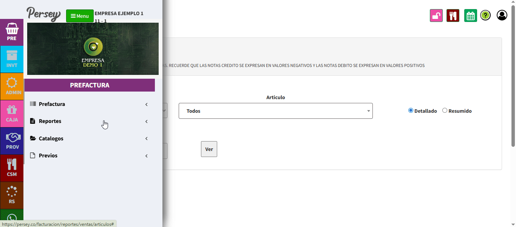Open the help question mark icon
The width and height of the screenshot is (516, 227).
[x=485, y=16]
